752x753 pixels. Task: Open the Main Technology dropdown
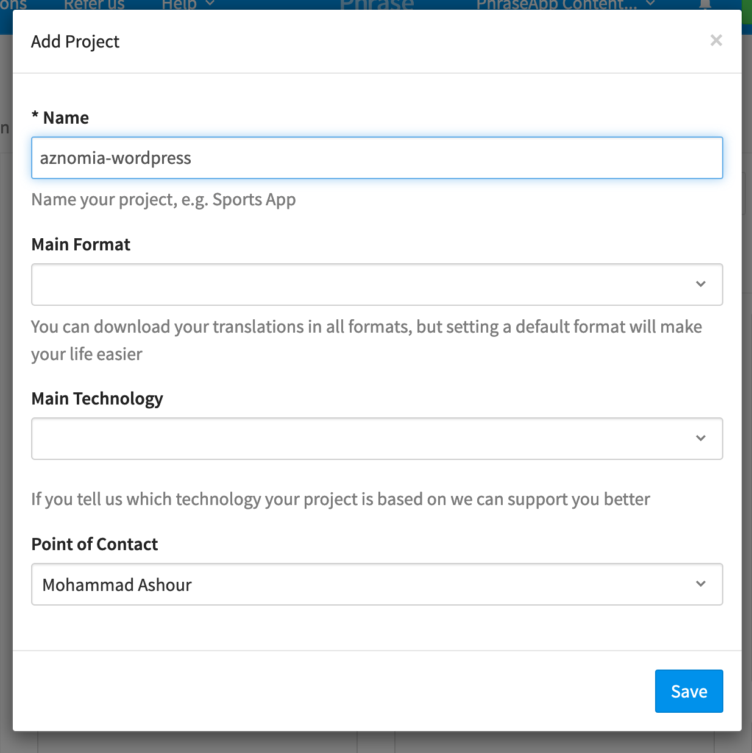377,438
